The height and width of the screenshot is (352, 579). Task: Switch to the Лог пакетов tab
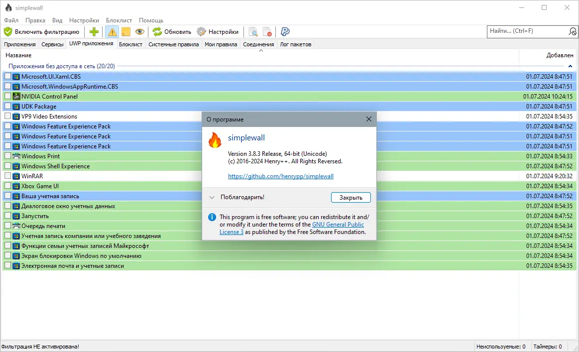click(295, 44)
